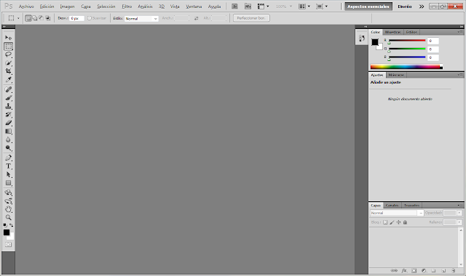Toggle the subtract from selection mode

tap(42, 18)
